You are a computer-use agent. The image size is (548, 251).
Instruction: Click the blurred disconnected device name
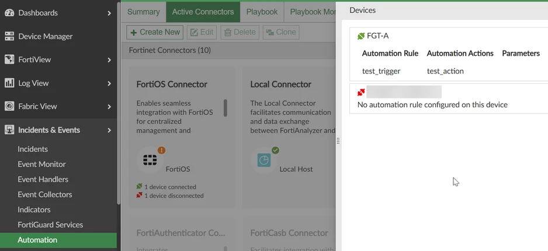pos(404,92)
